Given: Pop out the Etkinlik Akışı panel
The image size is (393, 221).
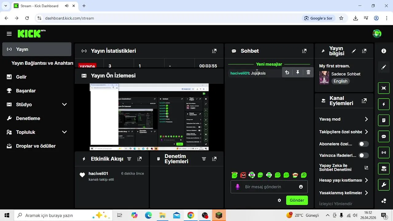Looking at the screenshot, I should (139, 159).
